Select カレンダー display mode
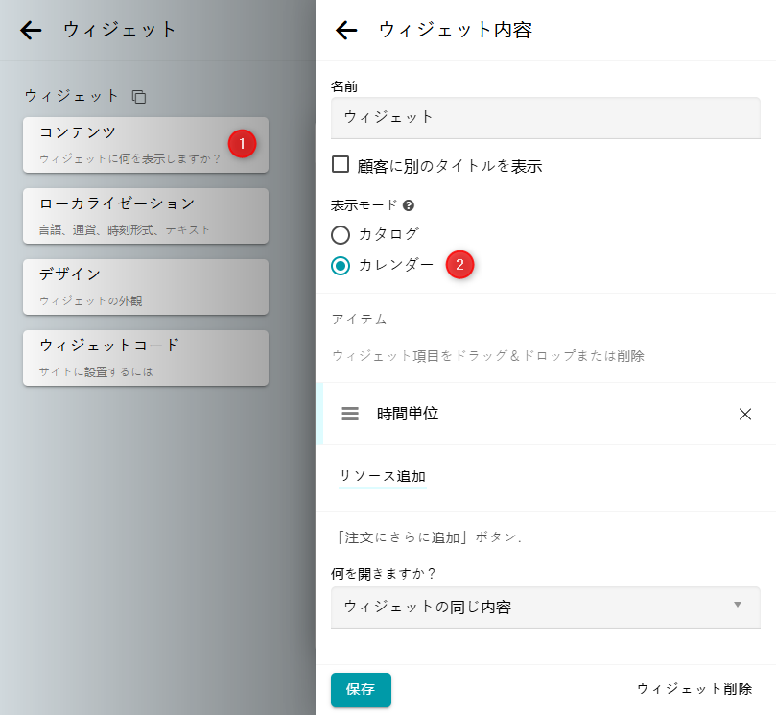 (341, 265)
